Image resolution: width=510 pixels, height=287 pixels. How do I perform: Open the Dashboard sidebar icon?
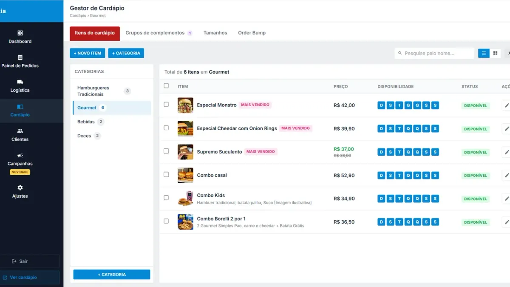(x=20, y=33)
